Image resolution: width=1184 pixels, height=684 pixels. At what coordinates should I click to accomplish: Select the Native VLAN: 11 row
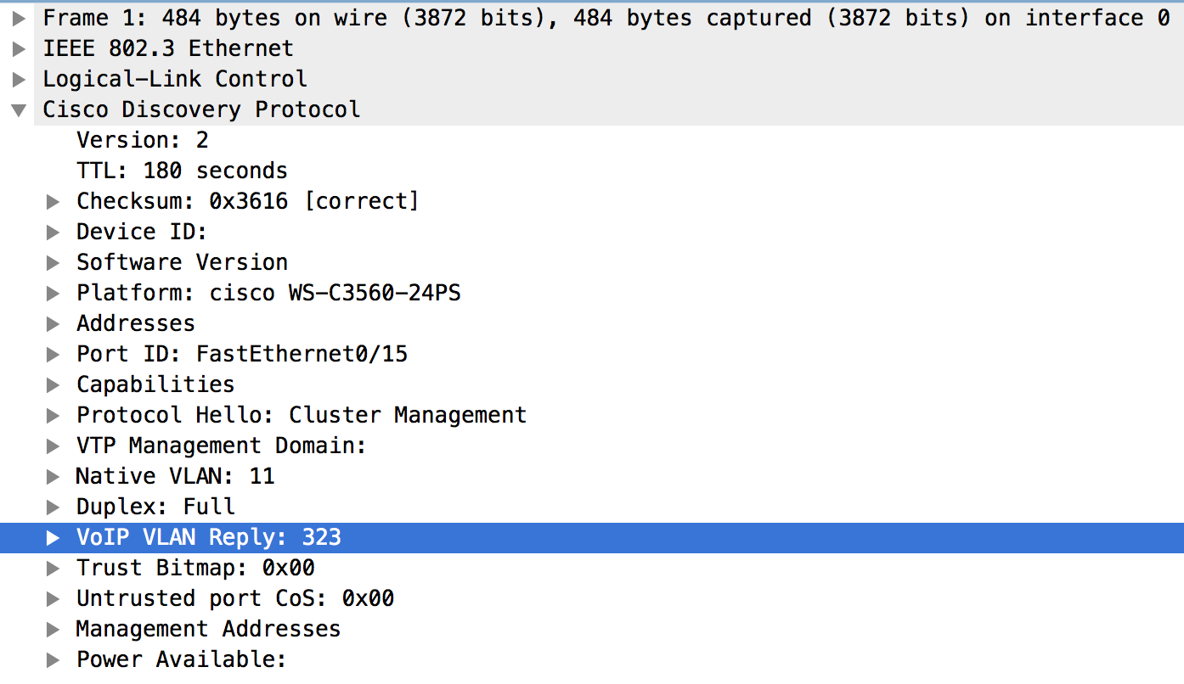[592, 476]
